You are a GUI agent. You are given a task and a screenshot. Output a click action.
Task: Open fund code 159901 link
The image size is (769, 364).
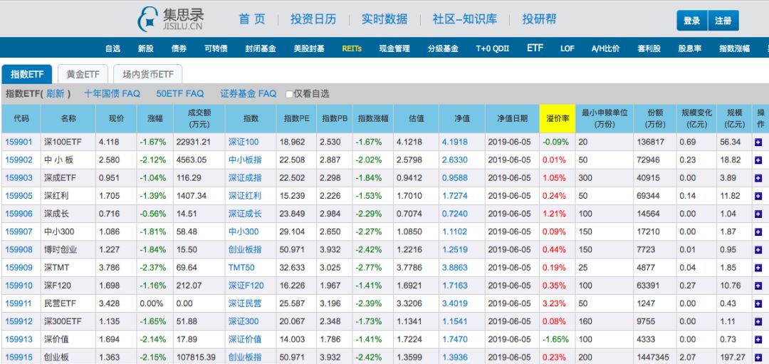19,142
